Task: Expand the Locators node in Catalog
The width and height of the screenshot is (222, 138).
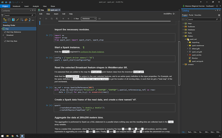Action: click(183, 64)
